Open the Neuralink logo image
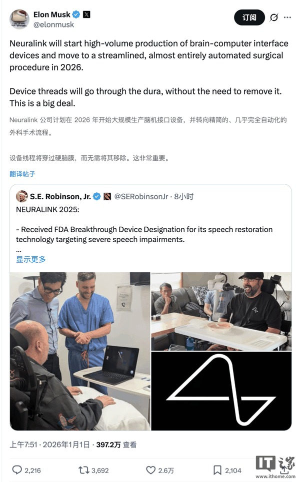This screenshot has height=482, width=300. pyautogui.click(x=221, y=391)
